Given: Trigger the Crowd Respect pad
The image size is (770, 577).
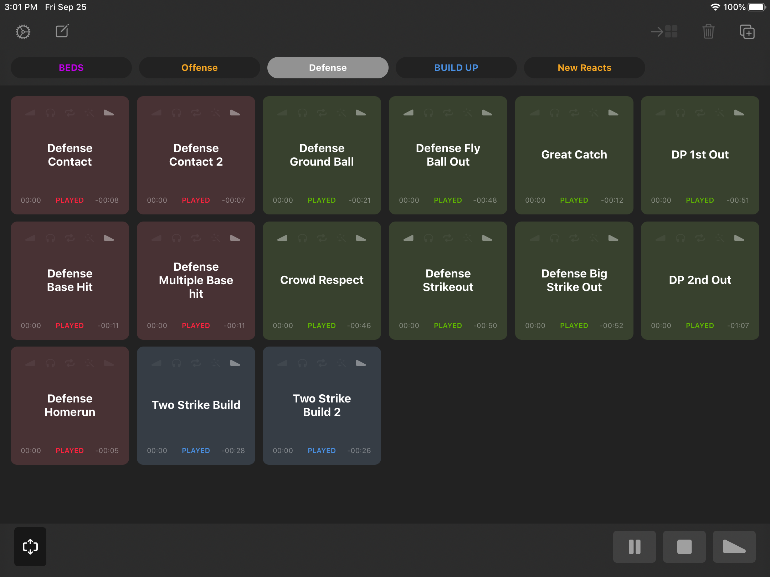Looking at the screenshot, I should [322, 280].
